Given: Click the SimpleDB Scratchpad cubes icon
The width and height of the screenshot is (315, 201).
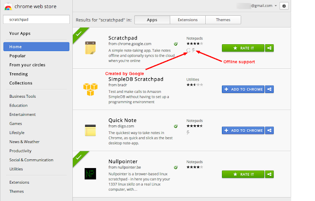Looking at the screenshot, I should tap(90, 89).
